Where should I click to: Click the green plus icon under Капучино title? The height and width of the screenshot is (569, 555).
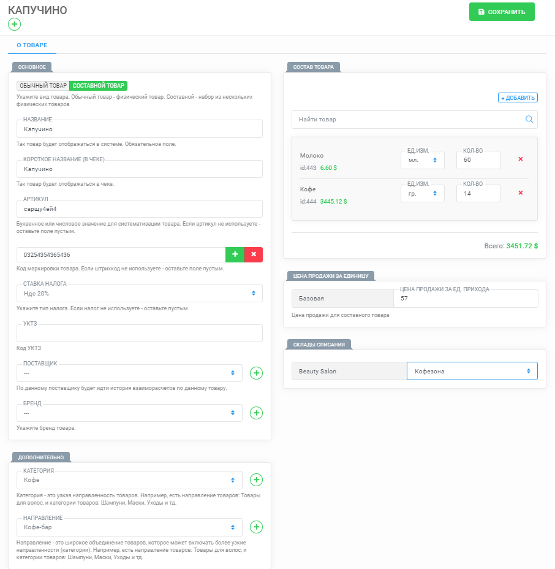[x=15, y=25]
